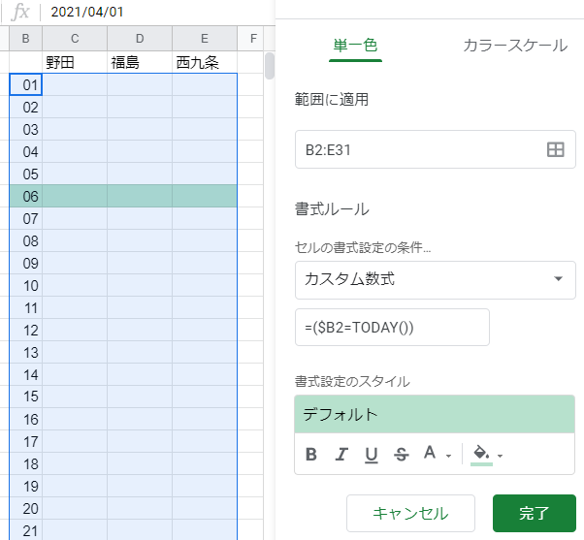The height and width of the screenshot is (540, 584).
Task: Select the cell showing 10
Action: [x=25, y=285]
